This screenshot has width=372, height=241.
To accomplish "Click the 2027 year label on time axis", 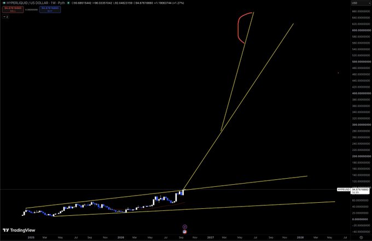I will point(211,237).
